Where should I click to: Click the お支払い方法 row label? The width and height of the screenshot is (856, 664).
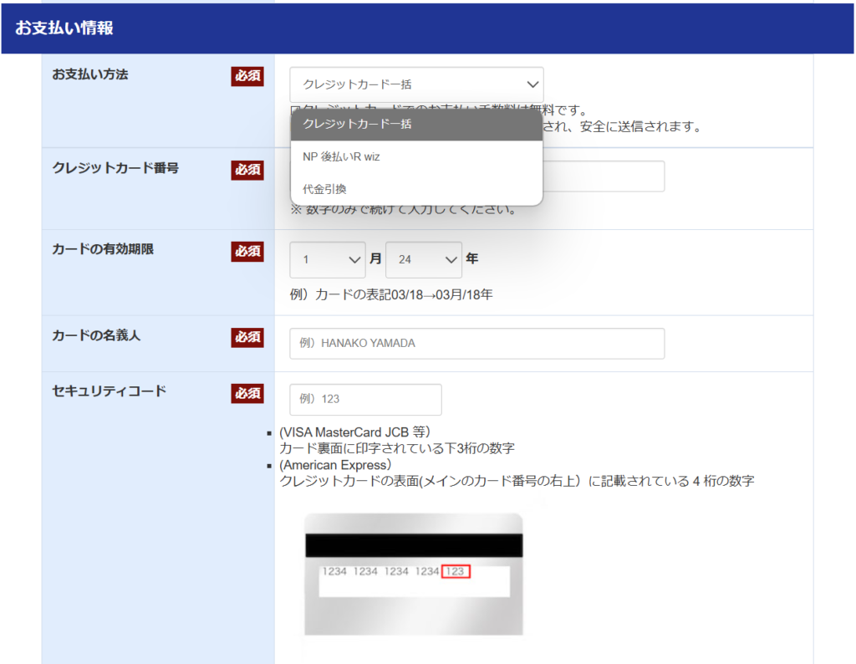90,74
